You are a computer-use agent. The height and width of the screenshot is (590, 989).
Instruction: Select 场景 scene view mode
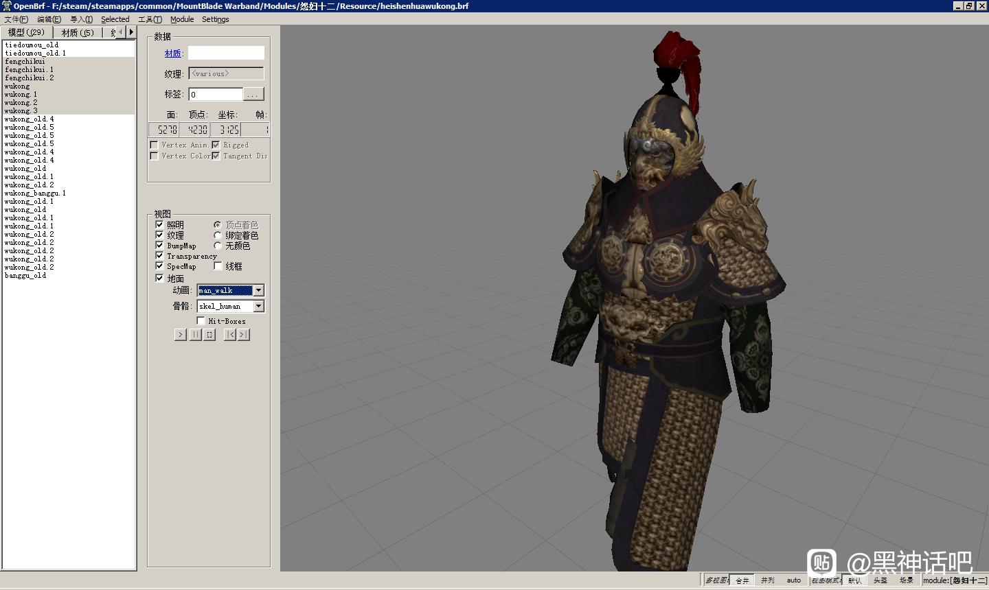pyautogui.click(x=907, y=580)
